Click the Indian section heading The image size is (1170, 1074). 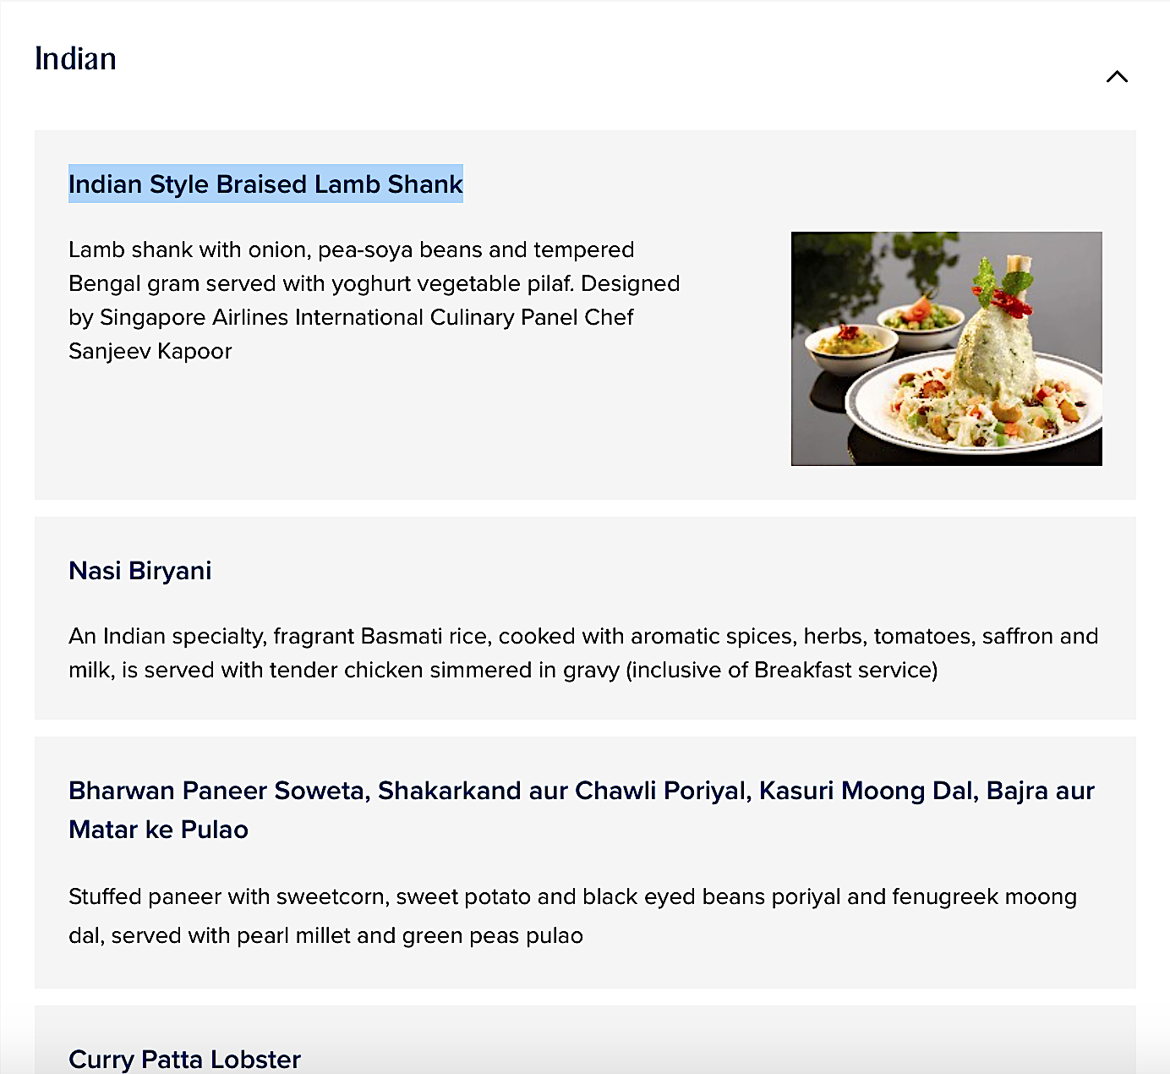pos(75,59)
